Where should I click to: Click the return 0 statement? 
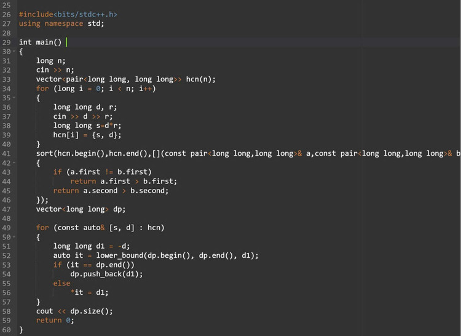[x=54, y=320]
